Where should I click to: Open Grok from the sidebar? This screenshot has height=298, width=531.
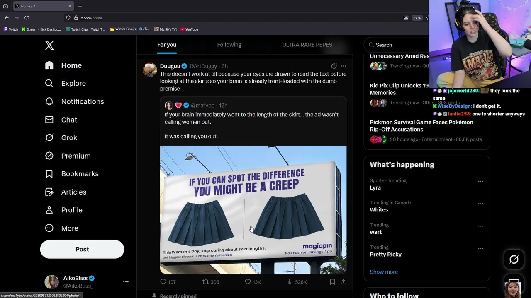61,138
